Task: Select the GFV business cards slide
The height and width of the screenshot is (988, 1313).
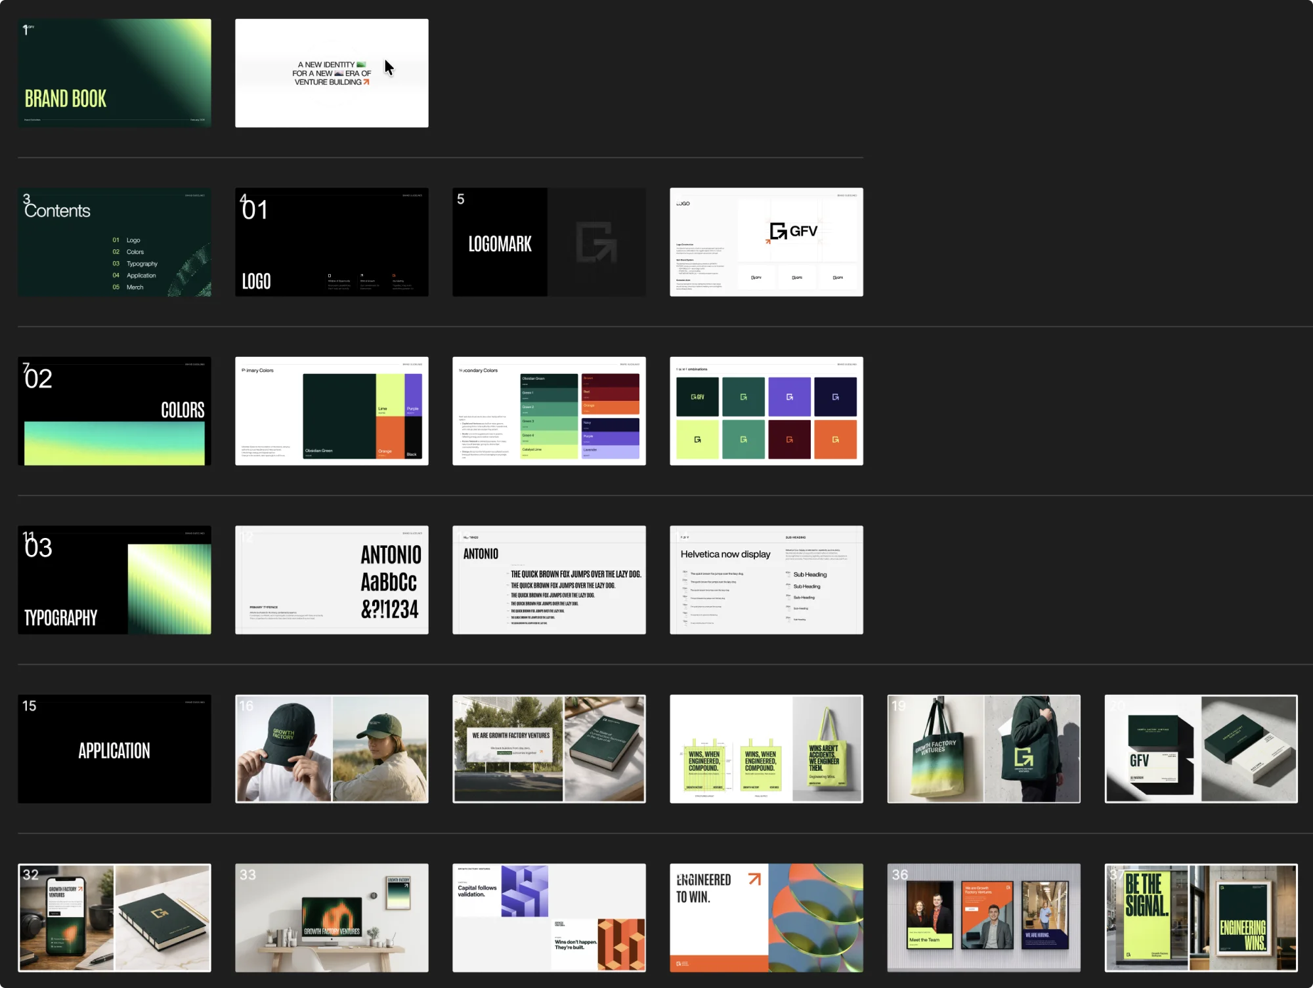Action: (x=1201, y=749)
